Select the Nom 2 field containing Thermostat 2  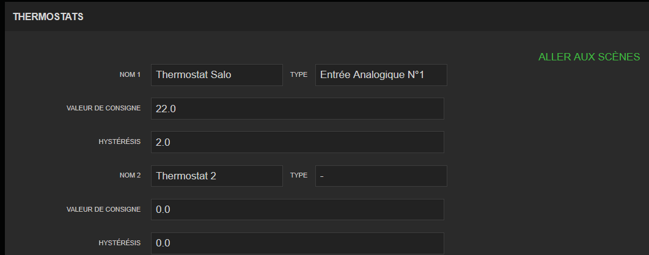(x=216, y=176)
